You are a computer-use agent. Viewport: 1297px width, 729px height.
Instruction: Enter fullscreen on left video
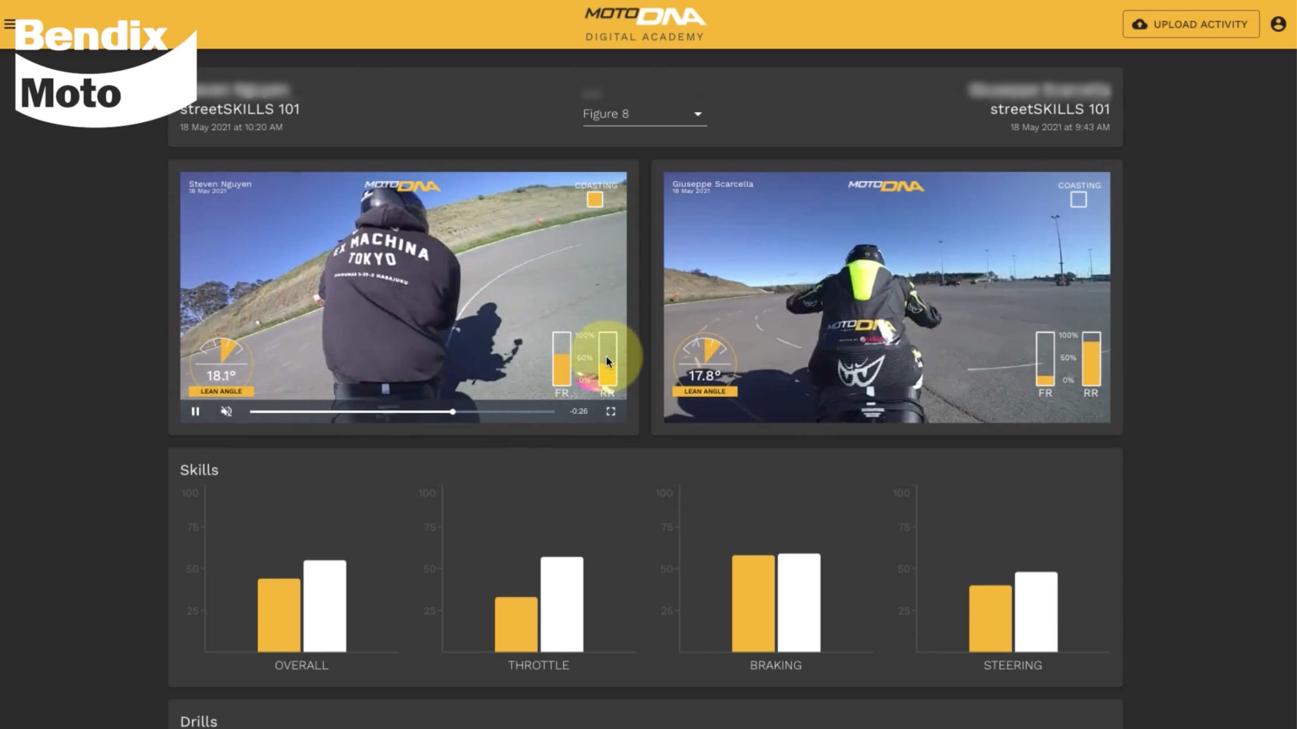[610, 411]
